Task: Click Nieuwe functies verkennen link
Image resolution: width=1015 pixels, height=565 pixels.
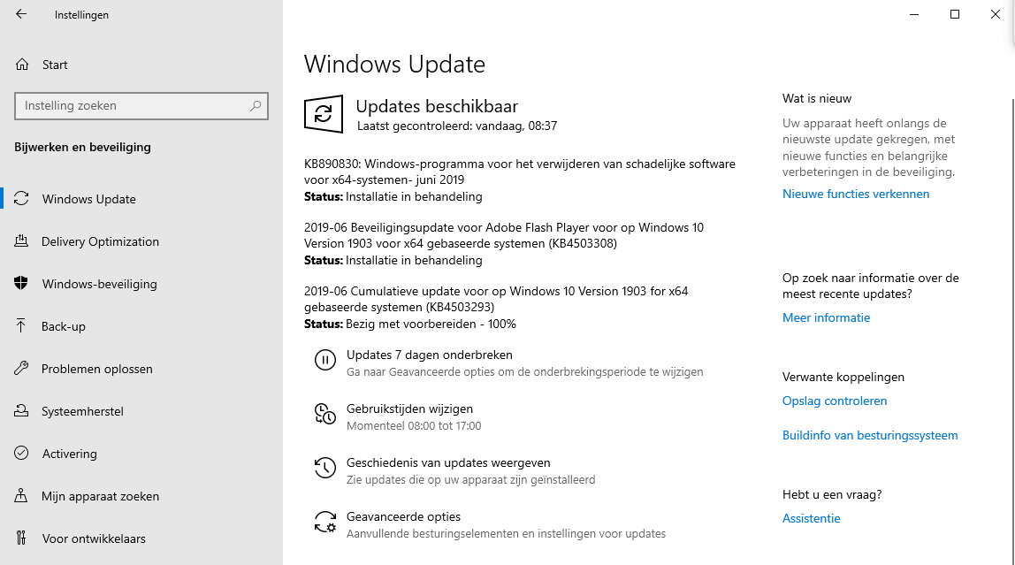Action: (x=855, y=194)
